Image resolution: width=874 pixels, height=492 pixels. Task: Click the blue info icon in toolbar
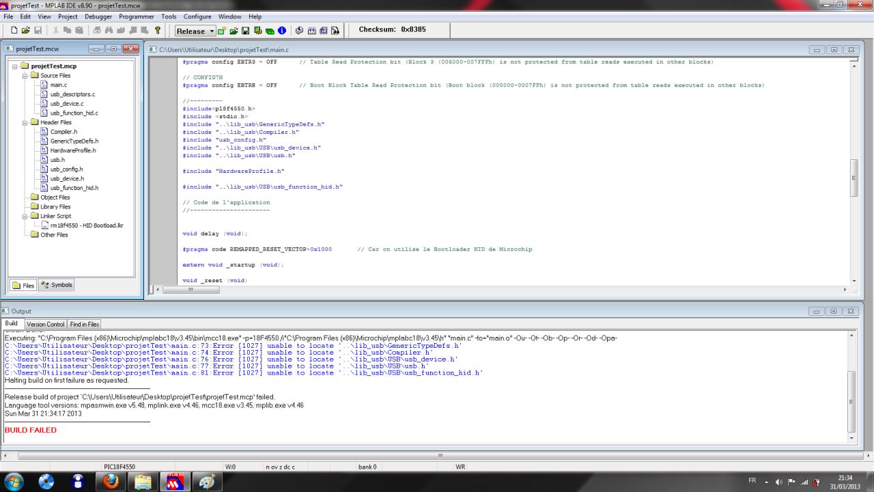click(x=281, y=31)
